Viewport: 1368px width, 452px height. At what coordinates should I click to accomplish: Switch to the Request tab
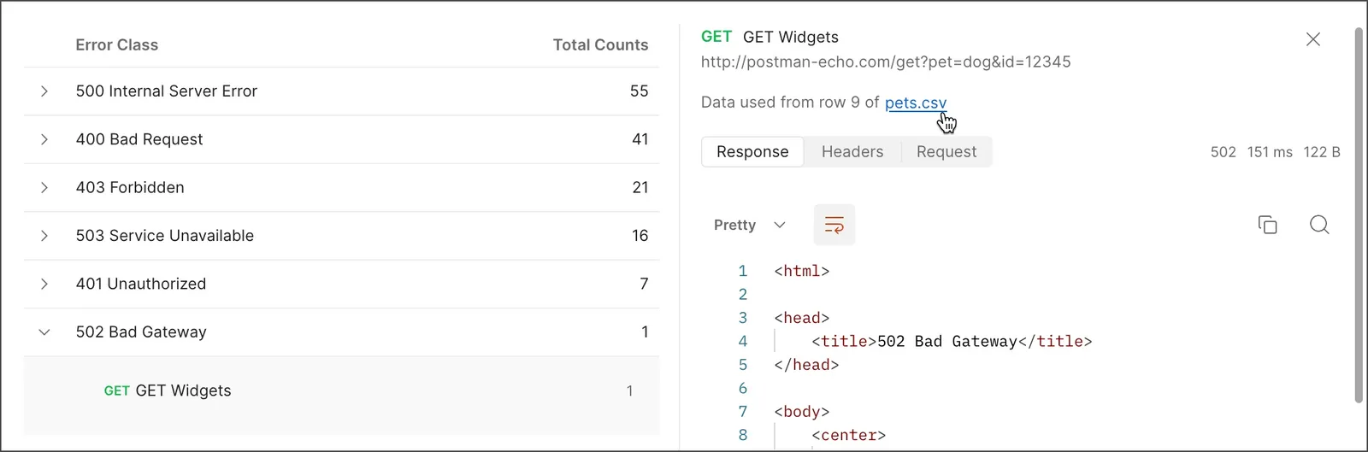(946, 152)
